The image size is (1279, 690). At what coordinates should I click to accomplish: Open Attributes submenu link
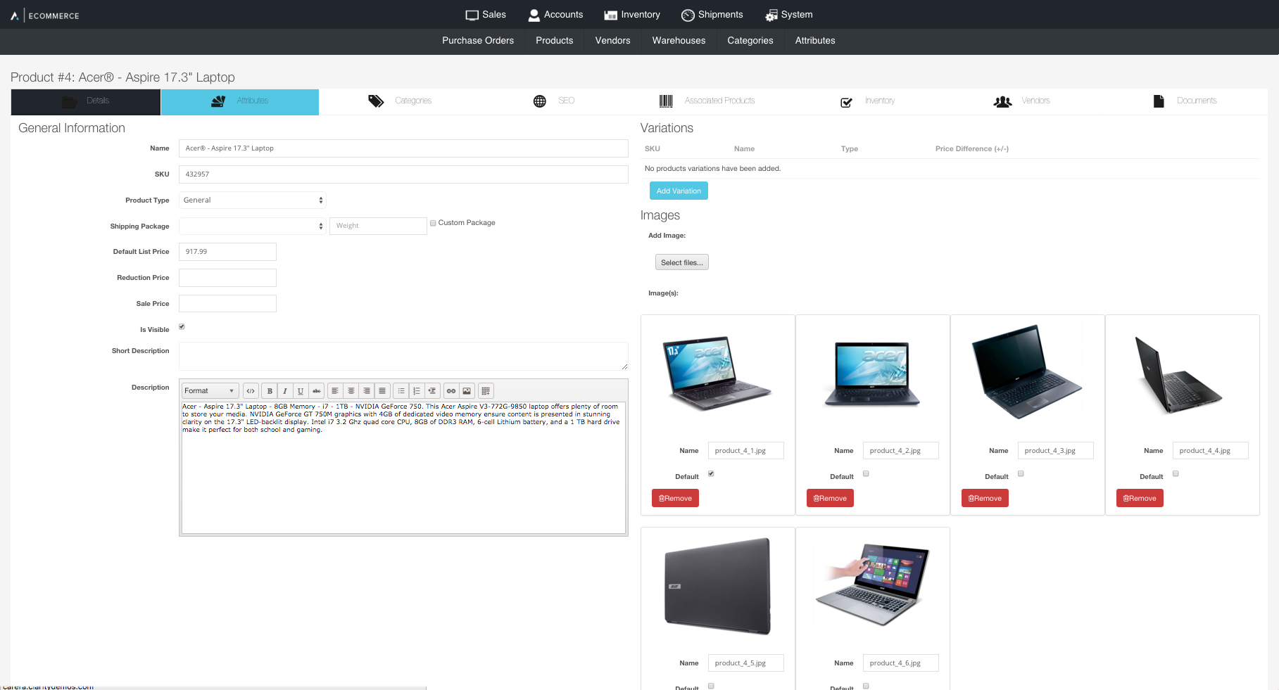click(x=815, y=41)
